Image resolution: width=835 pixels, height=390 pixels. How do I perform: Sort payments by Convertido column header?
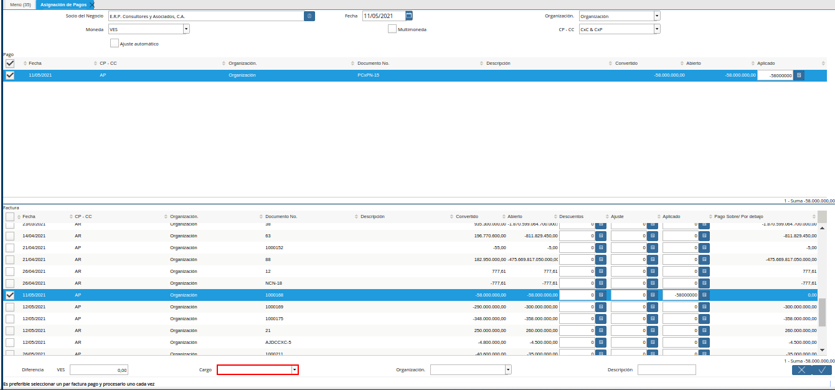point(626,64)
